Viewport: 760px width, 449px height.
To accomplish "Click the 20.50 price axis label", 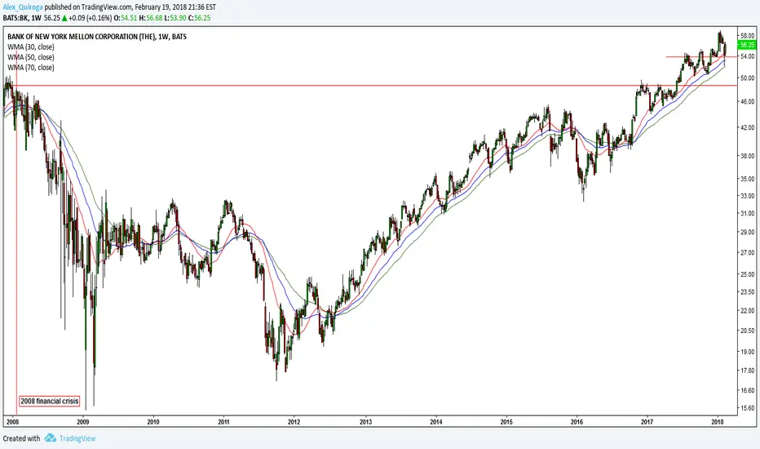I will 748,330.
